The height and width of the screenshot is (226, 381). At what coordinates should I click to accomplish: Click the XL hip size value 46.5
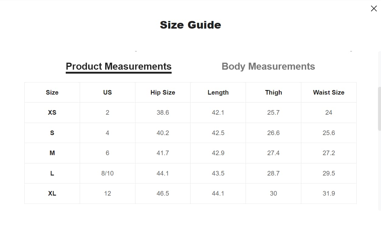point(163,193)
